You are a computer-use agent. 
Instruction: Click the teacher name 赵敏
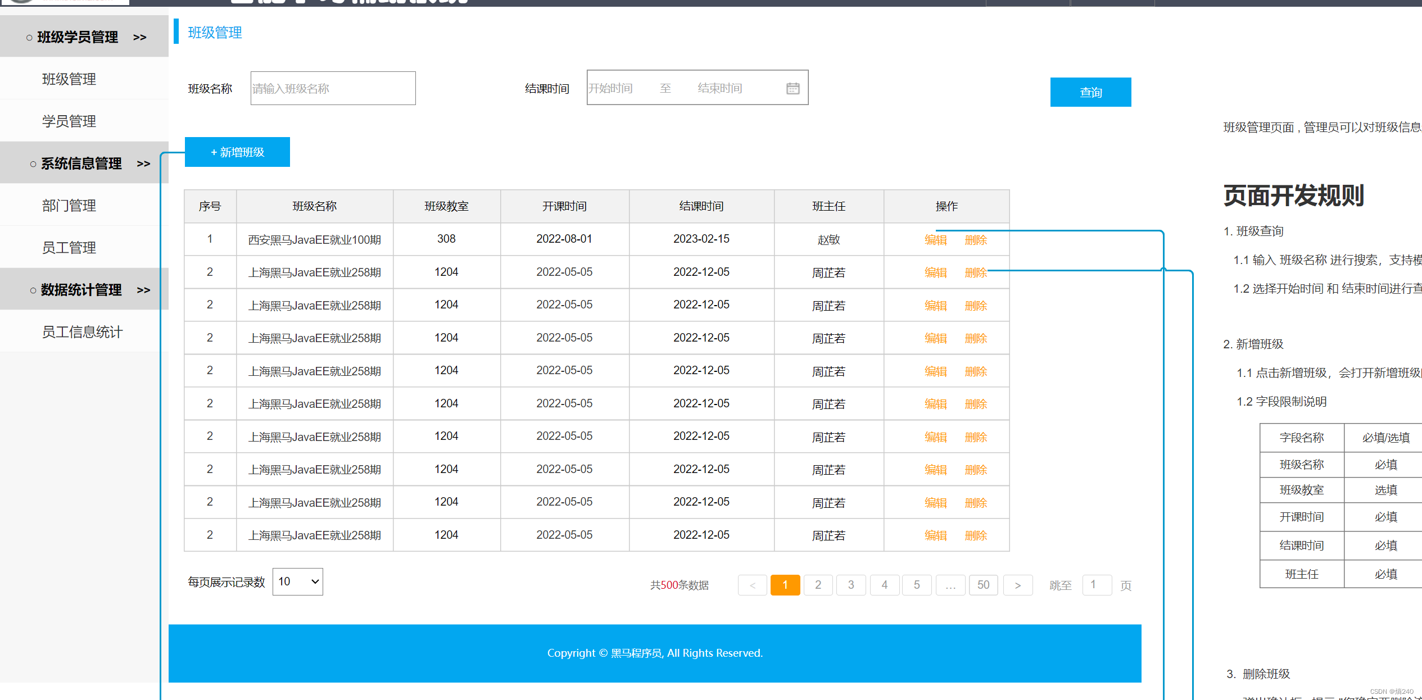pos(829,240)
